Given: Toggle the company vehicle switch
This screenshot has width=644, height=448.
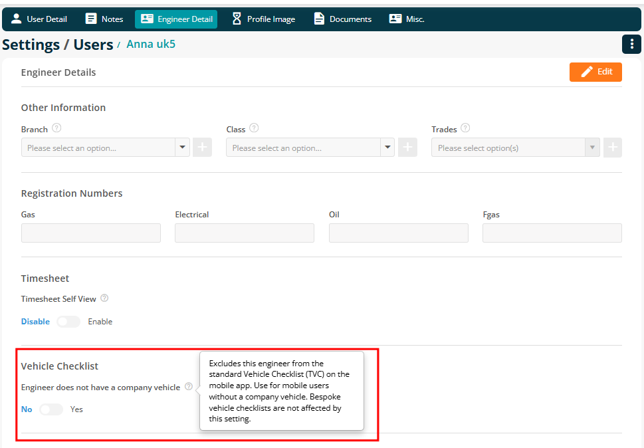Looking at the screenshot, I should point(51,409).
